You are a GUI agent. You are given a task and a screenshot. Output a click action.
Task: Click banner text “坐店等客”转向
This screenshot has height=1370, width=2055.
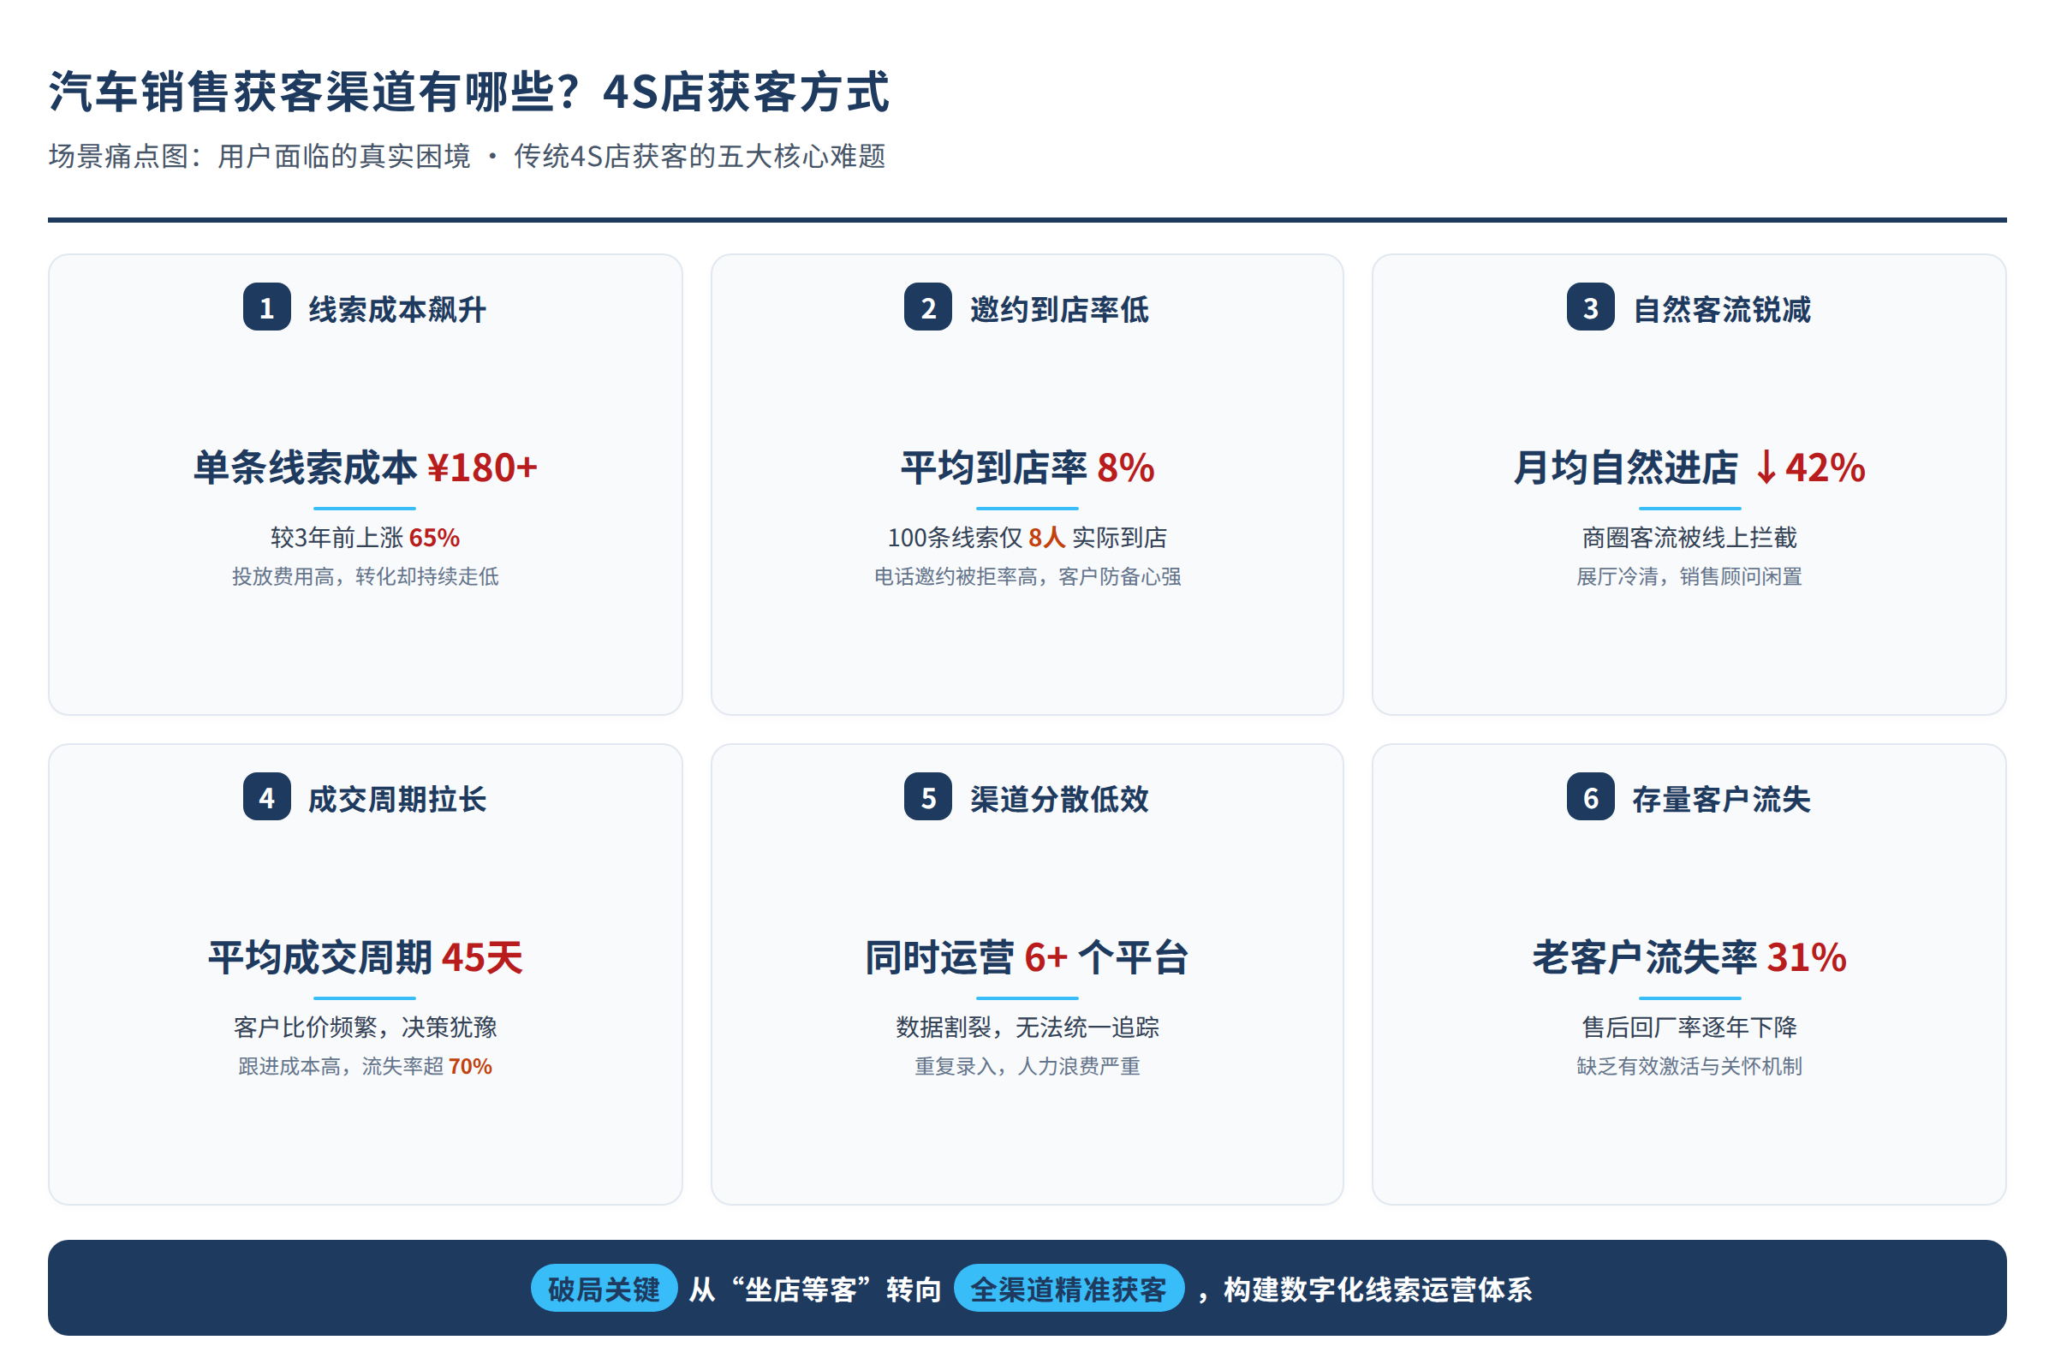(836, 1290)
